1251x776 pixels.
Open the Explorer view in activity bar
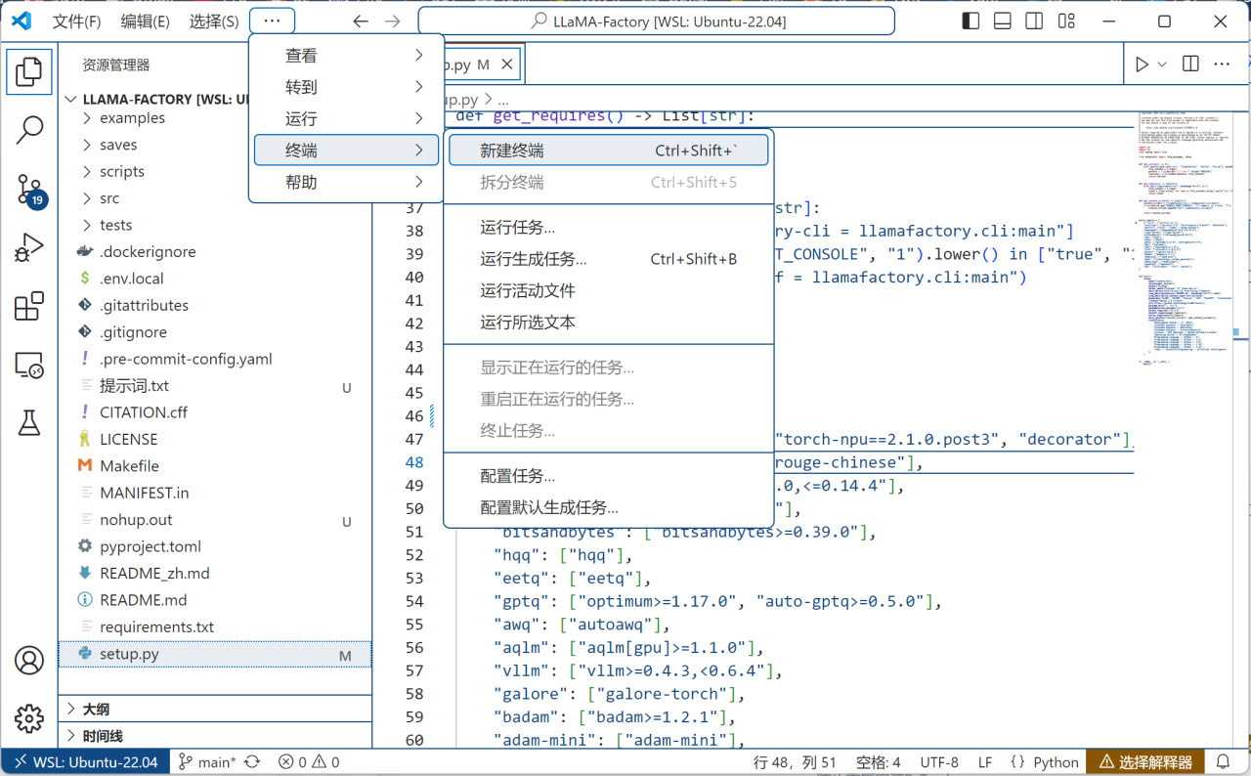click(29, 70)
